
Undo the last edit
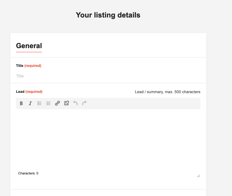point(75,103)
